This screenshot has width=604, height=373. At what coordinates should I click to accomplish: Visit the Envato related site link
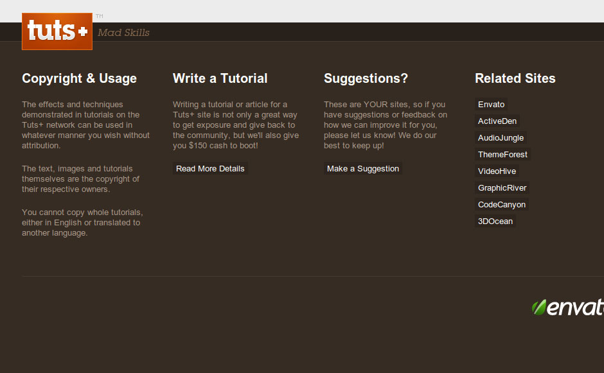tap(491, 104)
